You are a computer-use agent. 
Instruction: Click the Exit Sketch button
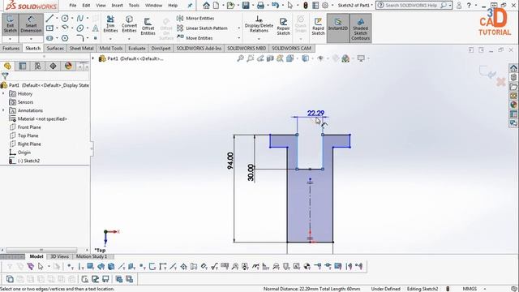point(10,24)
